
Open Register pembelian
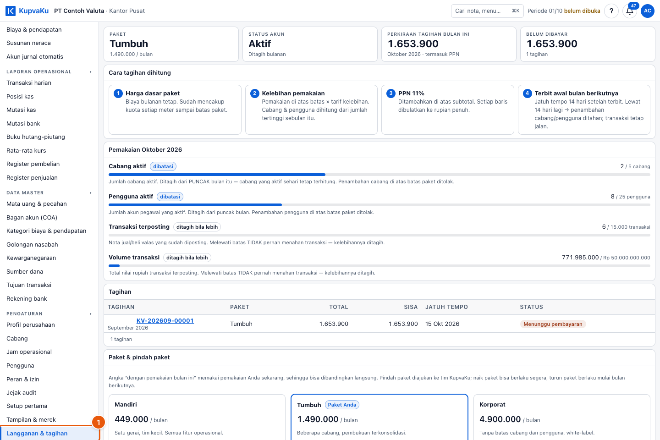49,164
